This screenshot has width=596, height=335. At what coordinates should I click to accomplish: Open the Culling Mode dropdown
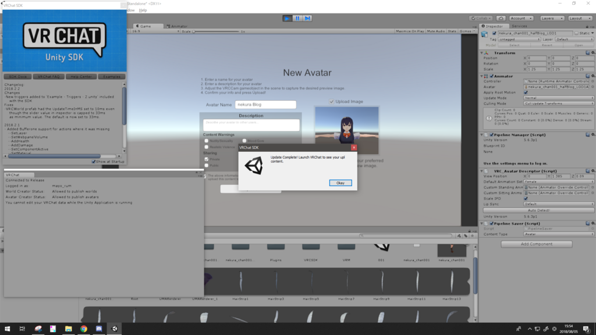tap(559, 104)
